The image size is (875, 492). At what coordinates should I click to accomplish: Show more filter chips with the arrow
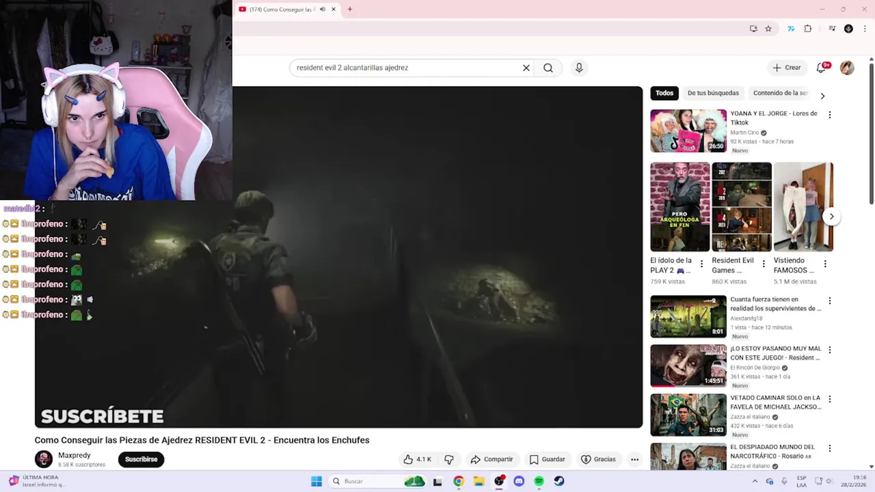[822, 96]
